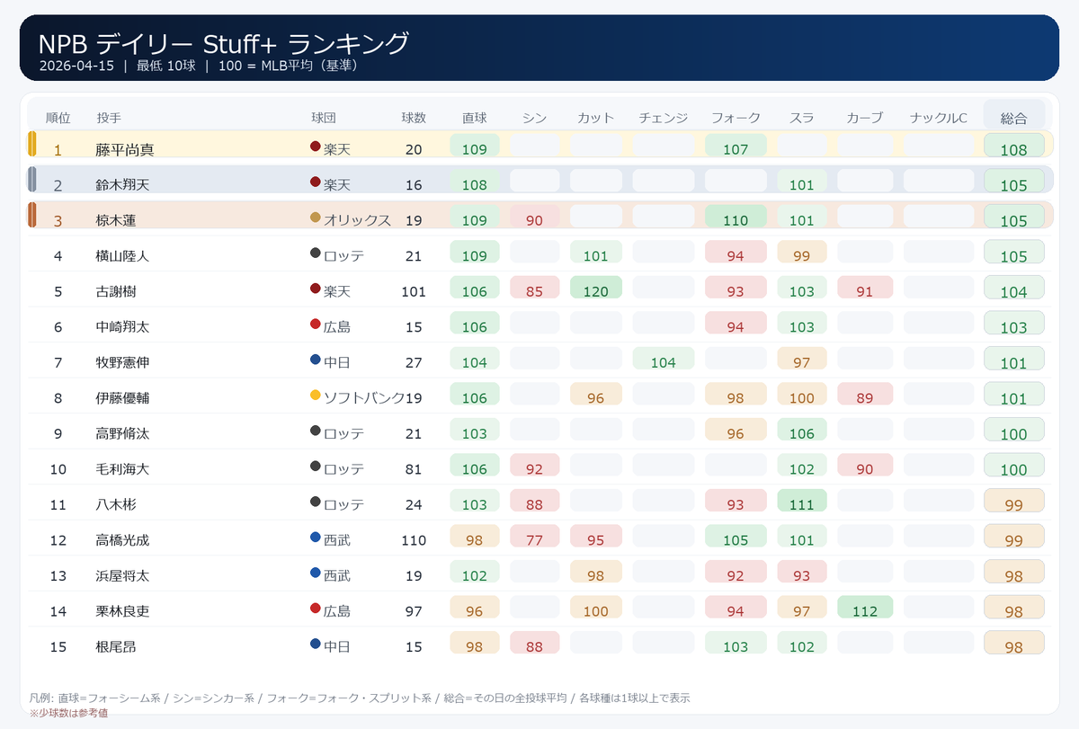Click slider value 93 in 浜屋将太 row
This screenshot has width=1079, height=729.
[802, 572]
